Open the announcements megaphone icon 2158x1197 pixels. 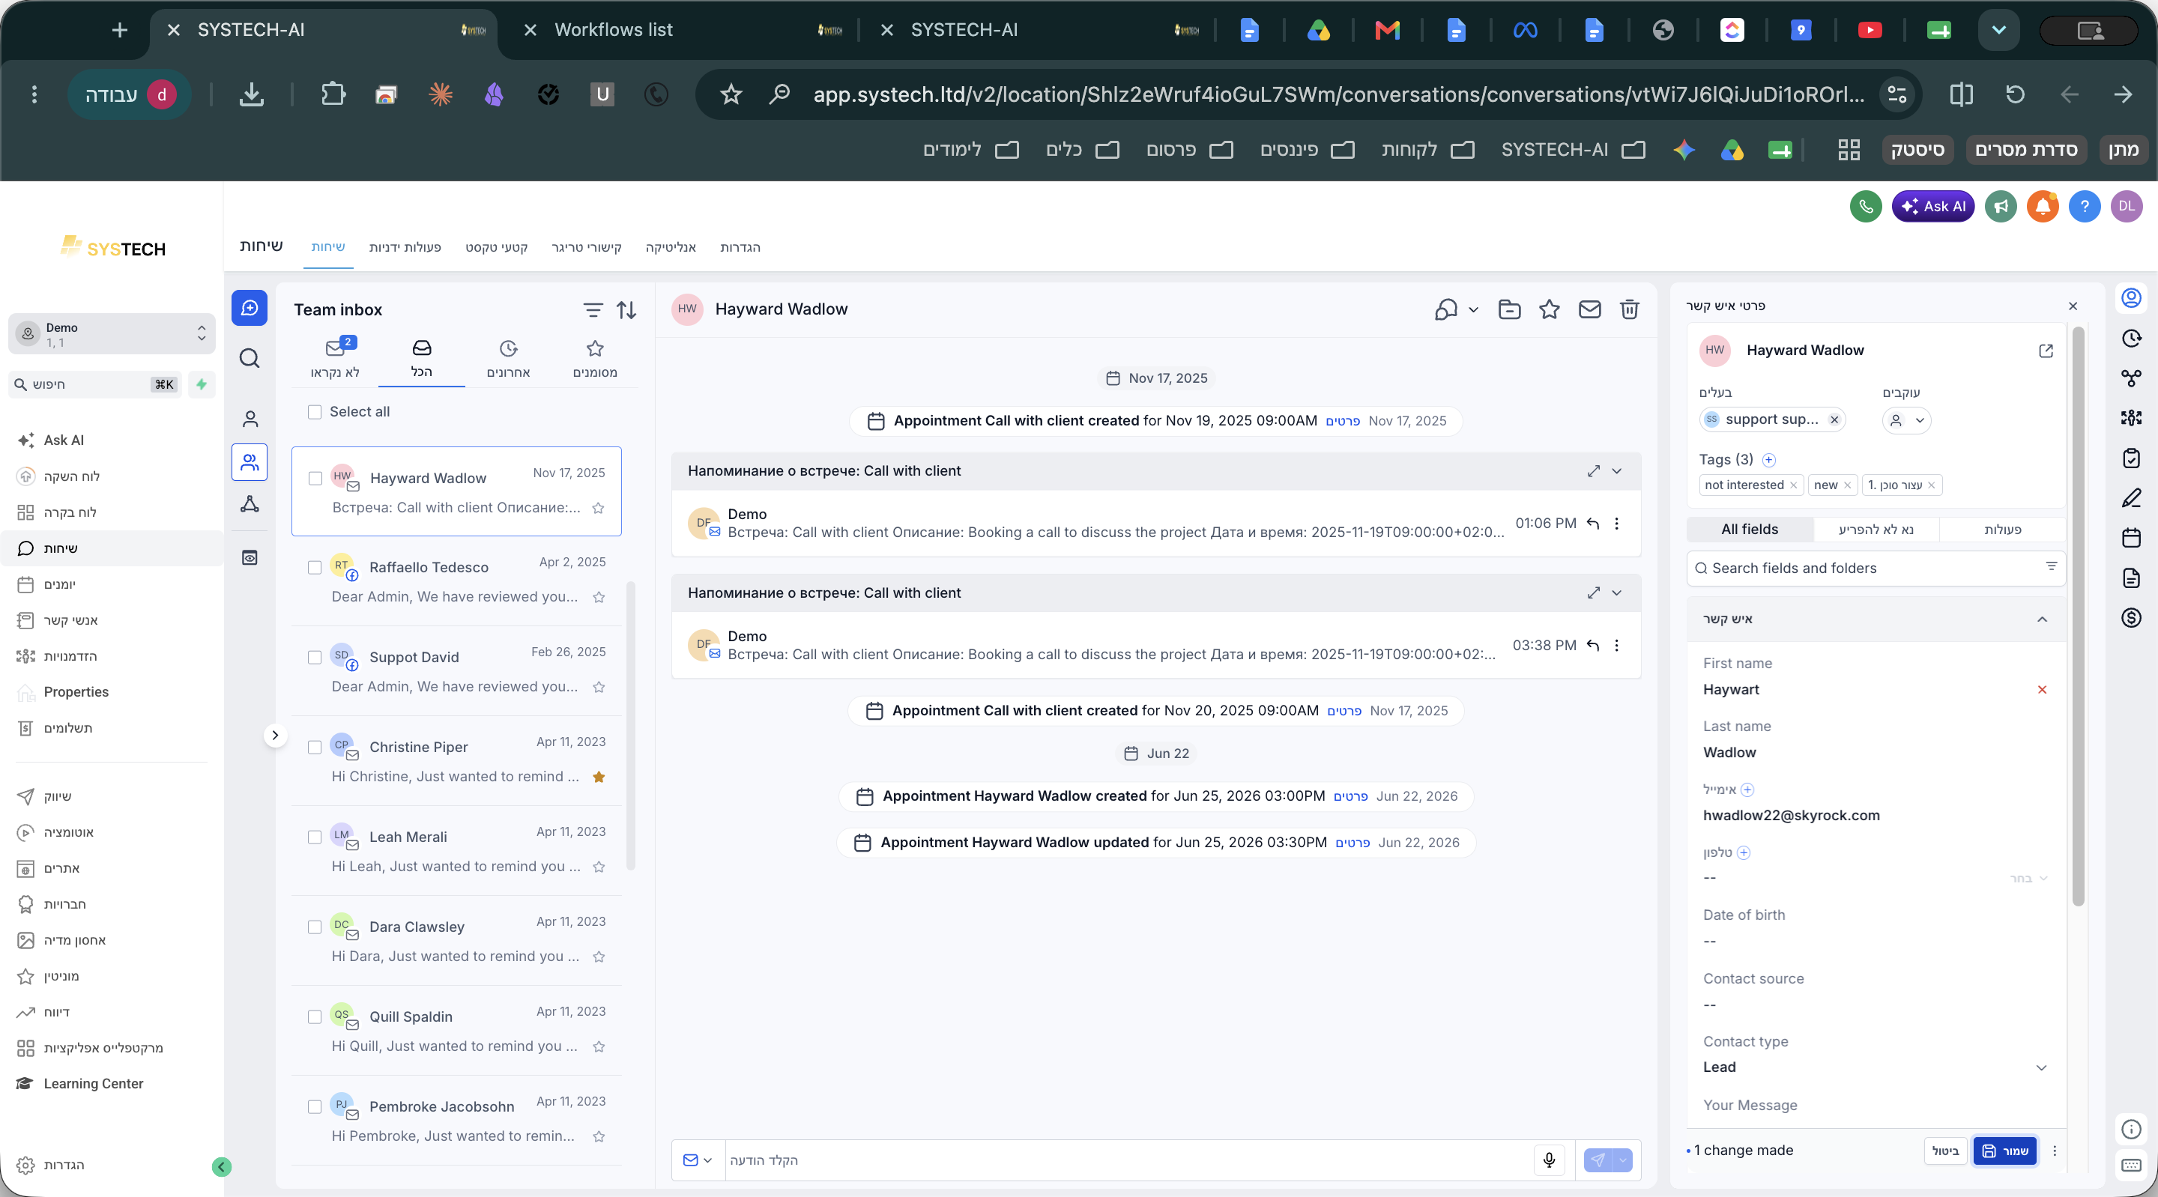pyautogui.click(x=2001, y=206)
